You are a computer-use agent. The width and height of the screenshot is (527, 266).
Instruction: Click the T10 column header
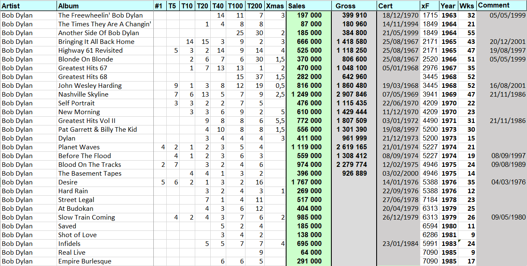pos(187,6)
